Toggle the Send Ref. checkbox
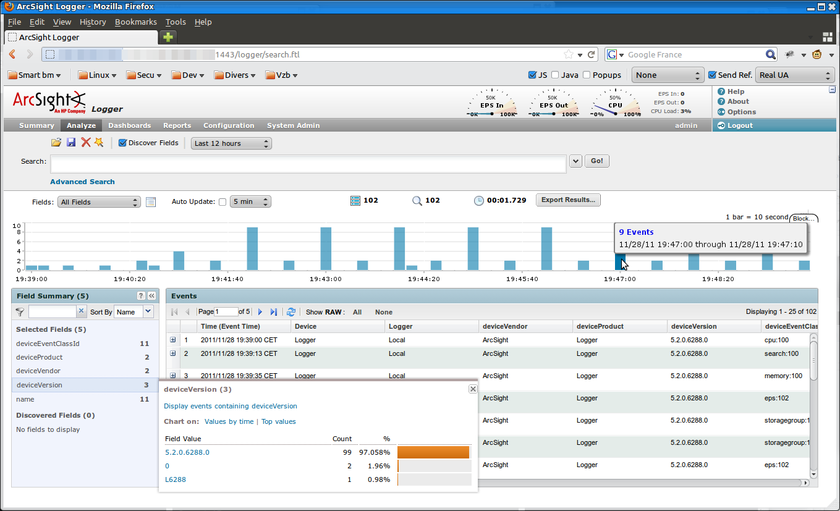Image resolution: width=840 pixels, height=511 pixels. pyautogui.click(x=712, y=75)
